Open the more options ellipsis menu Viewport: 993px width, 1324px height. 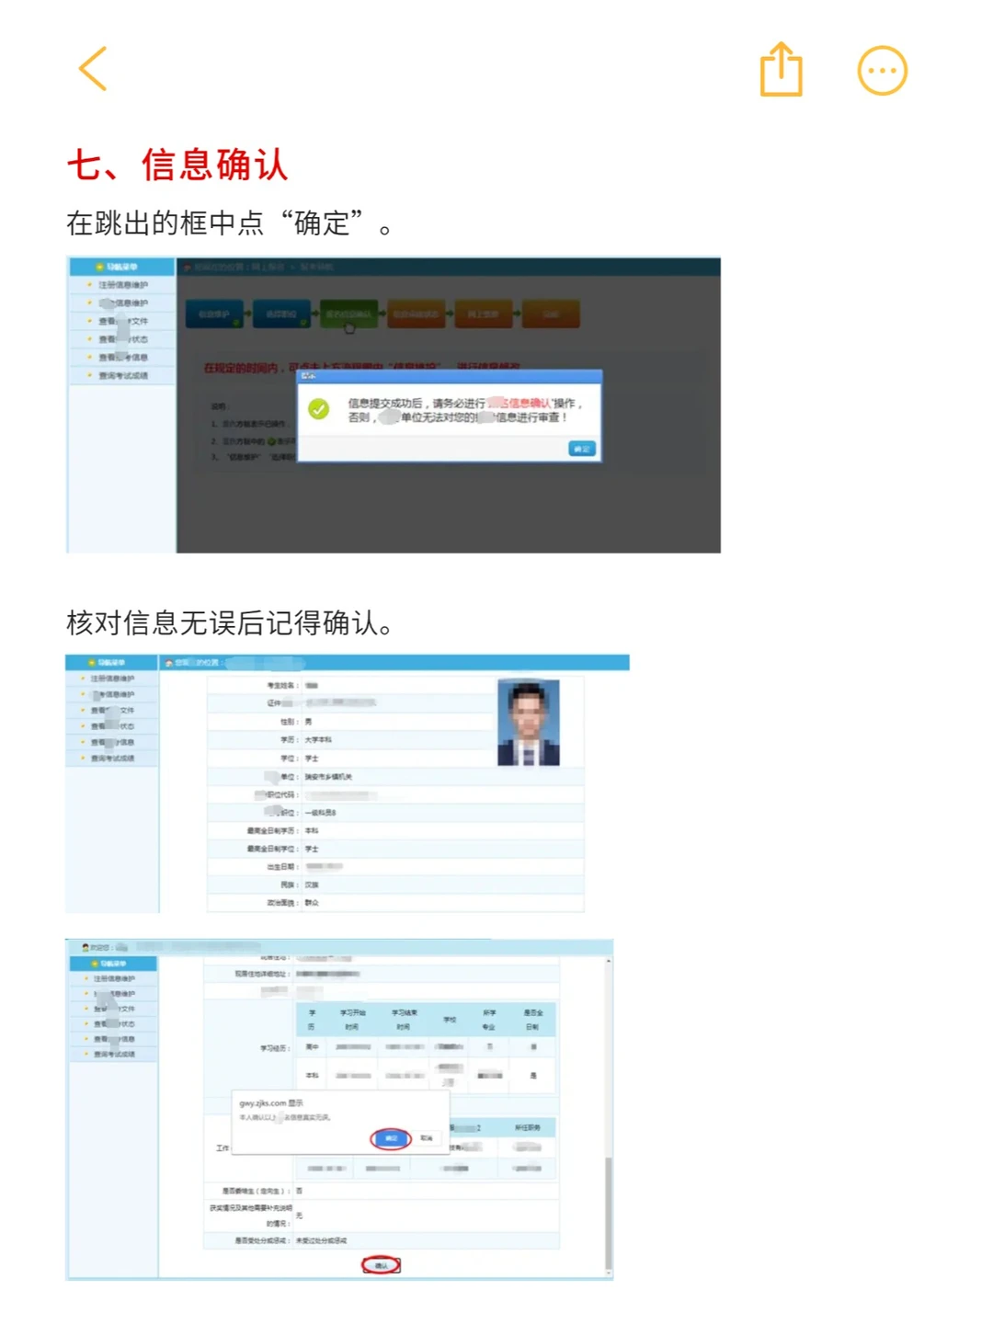point(882,70)
